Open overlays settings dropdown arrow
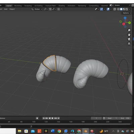The image size is (134, 134). tap(111, 9)
